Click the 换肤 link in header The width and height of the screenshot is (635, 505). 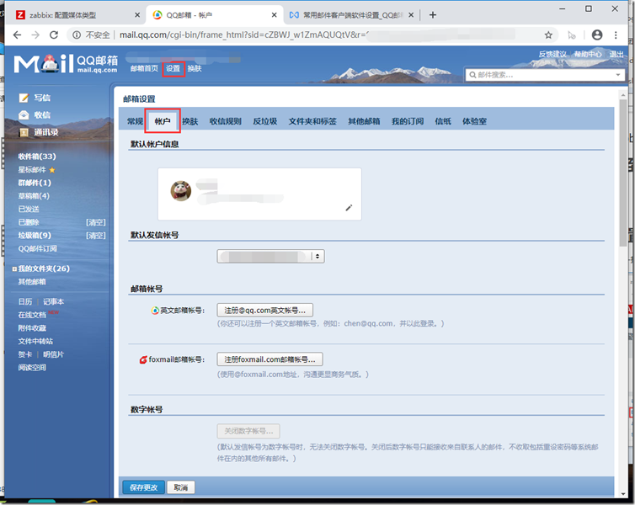[x=195, y=69]
